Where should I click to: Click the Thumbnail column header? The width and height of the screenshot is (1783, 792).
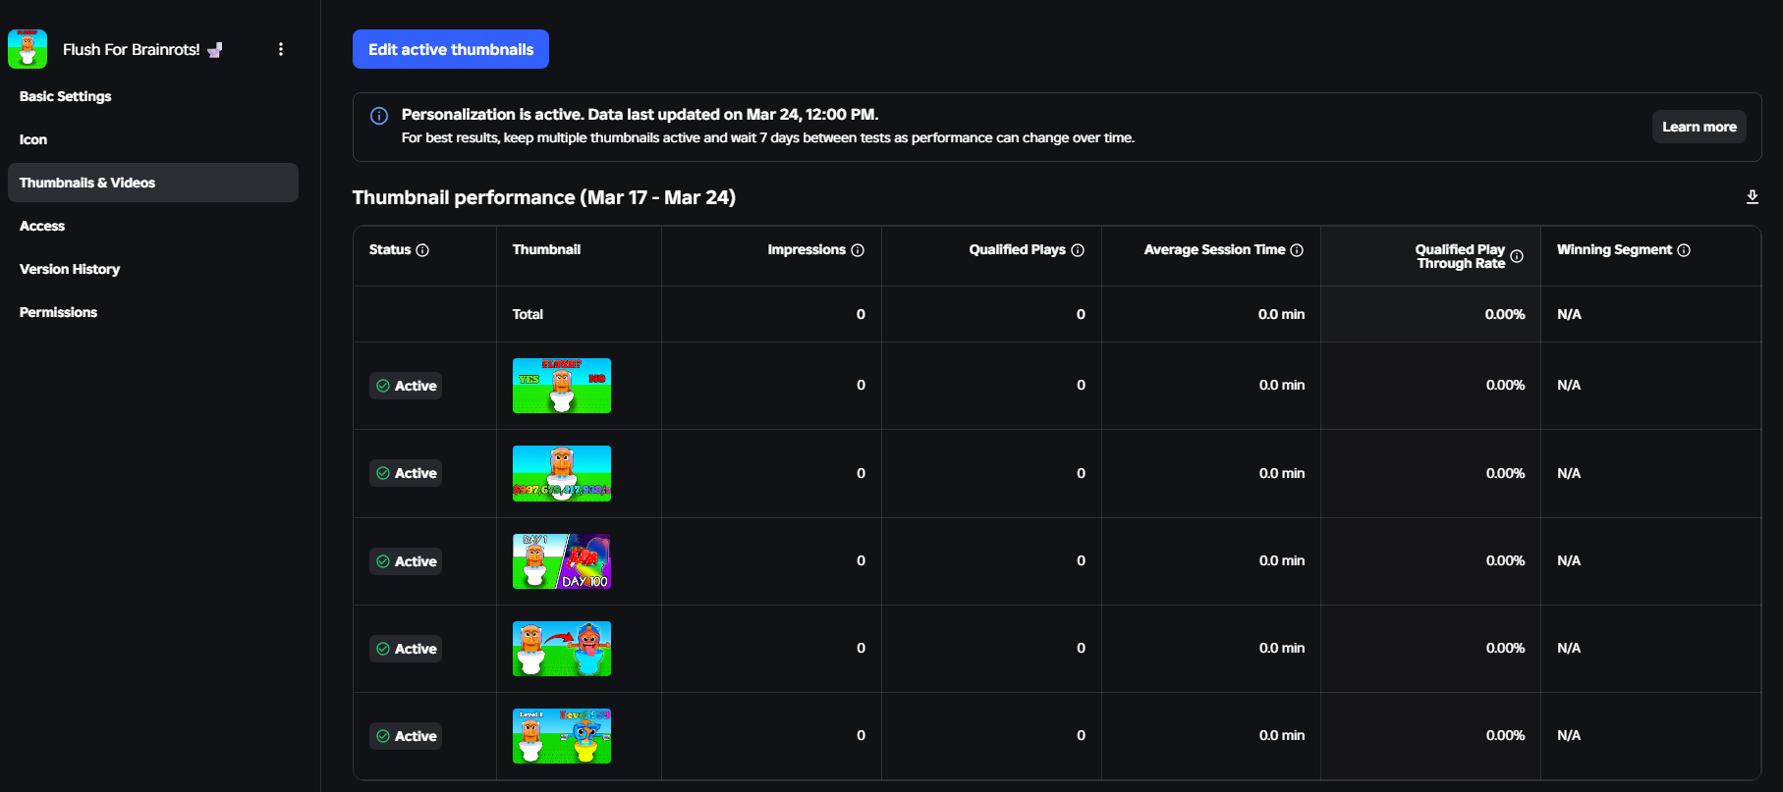pos(546,249)
